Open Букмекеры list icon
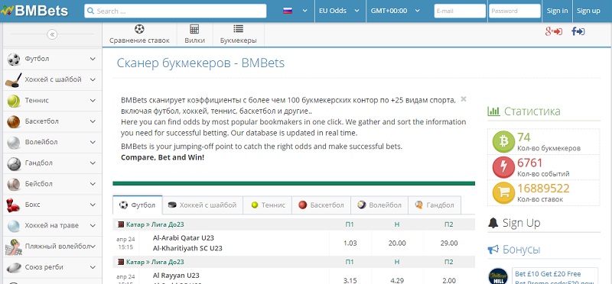The image size is (612, 284). tap(238, 29)
